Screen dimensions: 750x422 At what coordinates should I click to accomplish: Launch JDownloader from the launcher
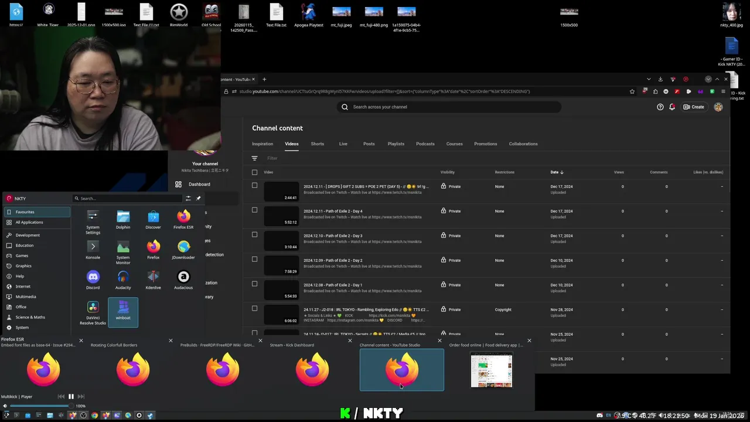[183, 250]
